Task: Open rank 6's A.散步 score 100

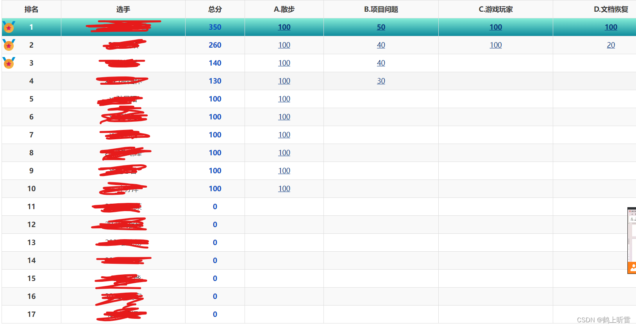Action: pyautogui.click(x=284, y=117)
